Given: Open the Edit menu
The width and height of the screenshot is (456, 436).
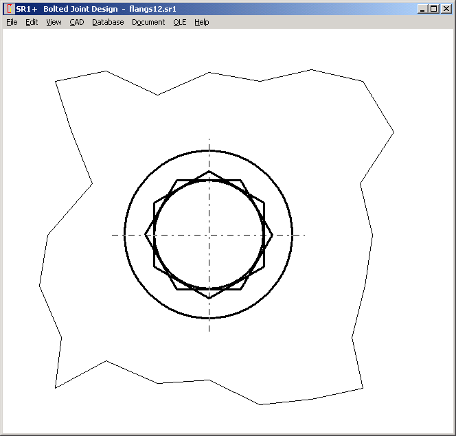Looking at the screenshot, I should coord(32,22).
